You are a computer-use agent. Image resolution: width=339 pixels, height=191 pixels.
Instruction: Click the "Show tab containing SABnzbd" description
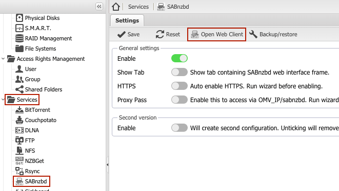pyautogui.click(x=260, y=73)
